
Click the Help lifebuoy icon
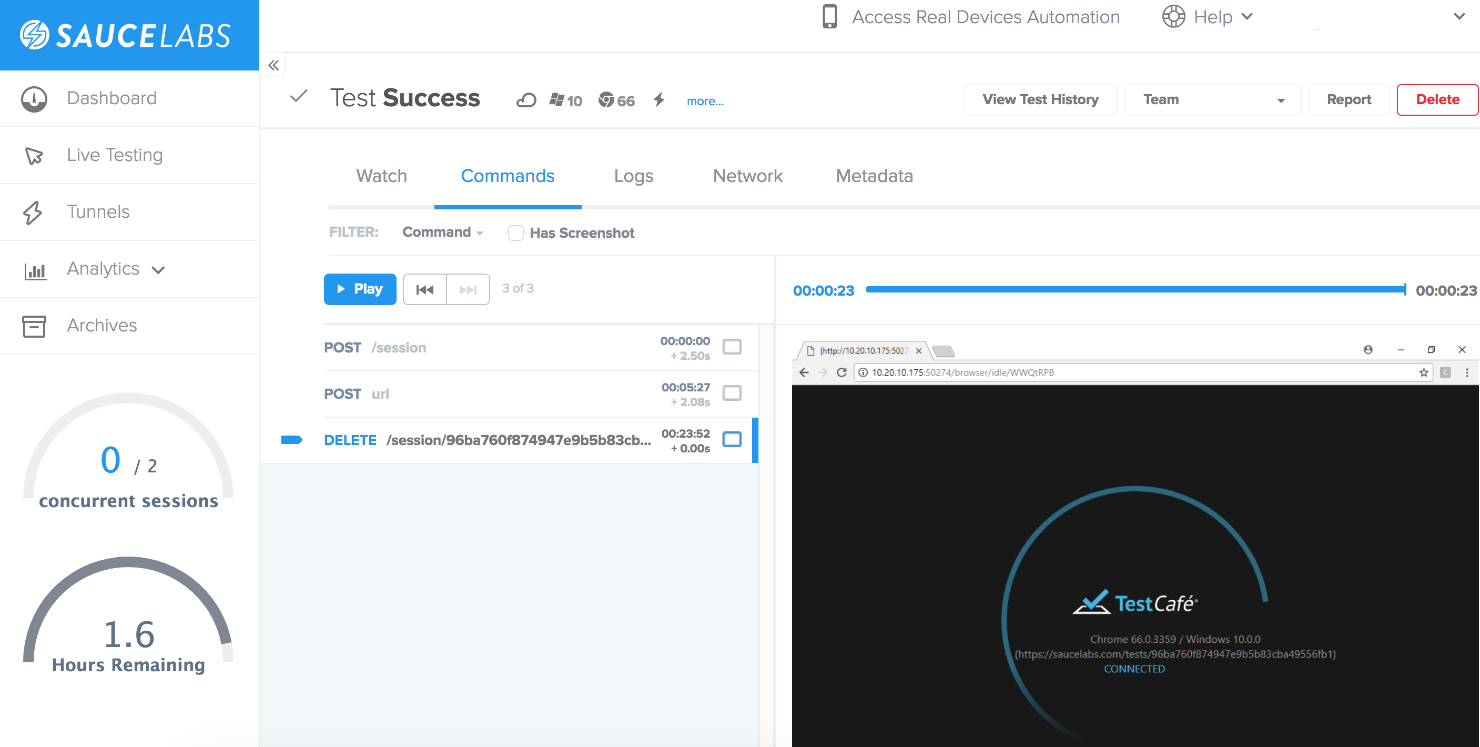(x=1173, y=16)
